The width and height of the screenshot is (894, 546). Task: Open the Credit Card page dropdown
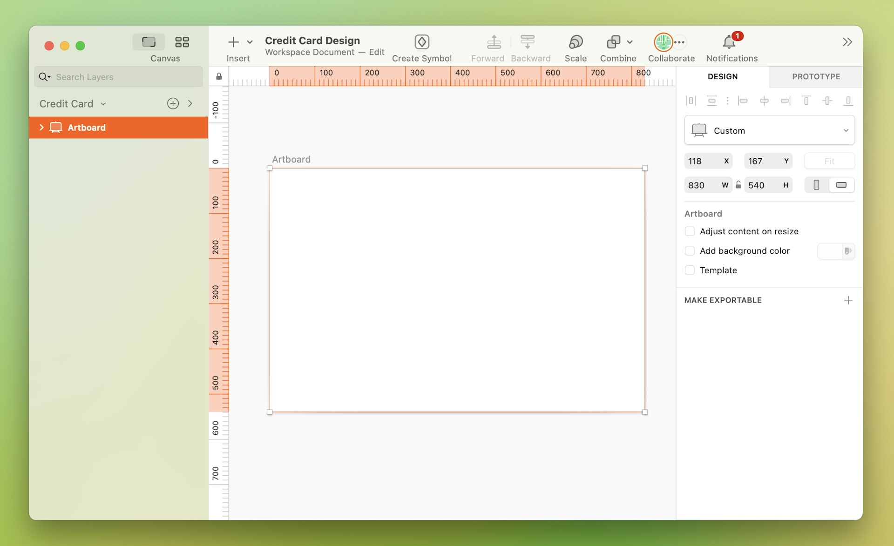coord(103,103)
